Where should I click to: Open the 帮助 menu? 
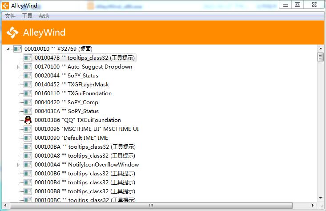pos(44,16)
